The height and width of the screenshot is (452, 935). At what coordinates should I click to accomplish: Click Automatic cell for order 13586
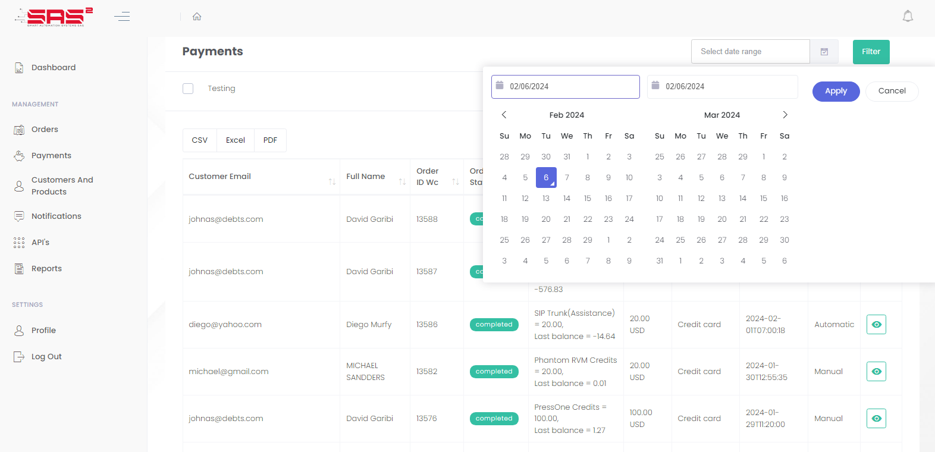click(834, 325)
